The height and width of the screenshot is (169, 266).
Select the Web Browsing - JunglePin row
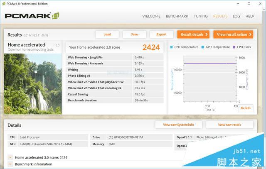[115, 57]
